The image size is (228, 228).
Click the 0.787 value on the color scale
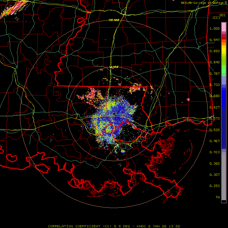pos(215,73)
